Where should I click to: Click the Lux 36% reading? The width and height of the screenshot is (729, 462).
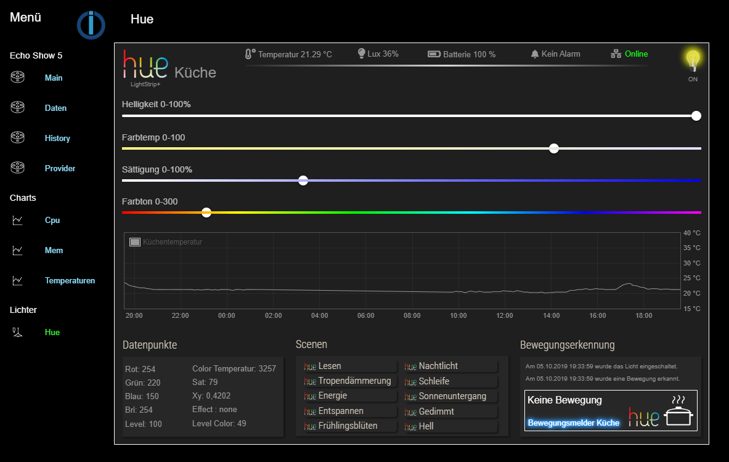[383, 54]
